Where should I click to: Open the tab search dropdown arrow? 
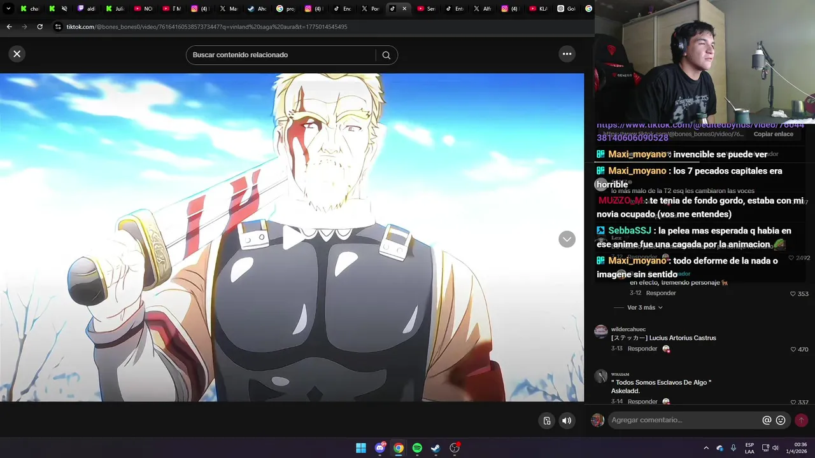pyautogui.click(x=8, y=9)
